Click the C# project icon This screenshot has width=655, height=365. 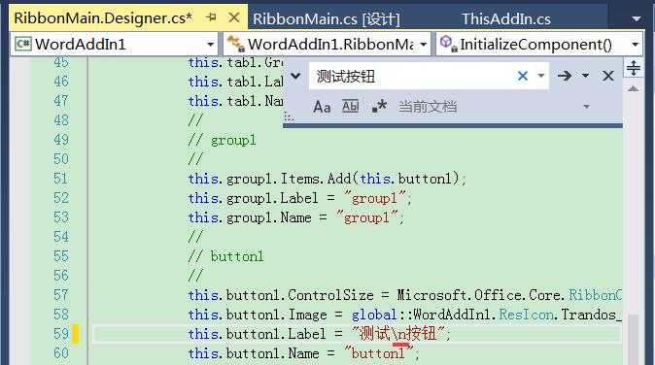coord(23,44)
